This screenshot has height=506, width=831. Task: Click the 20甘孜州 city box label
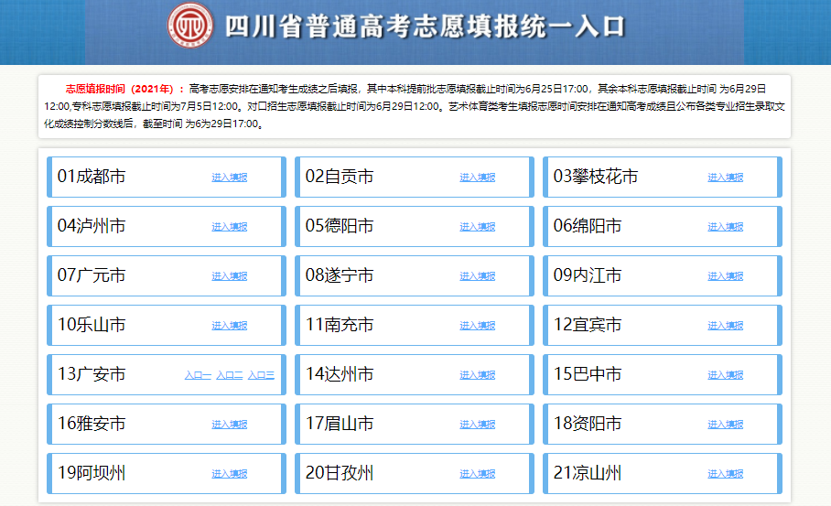[340, 473]
